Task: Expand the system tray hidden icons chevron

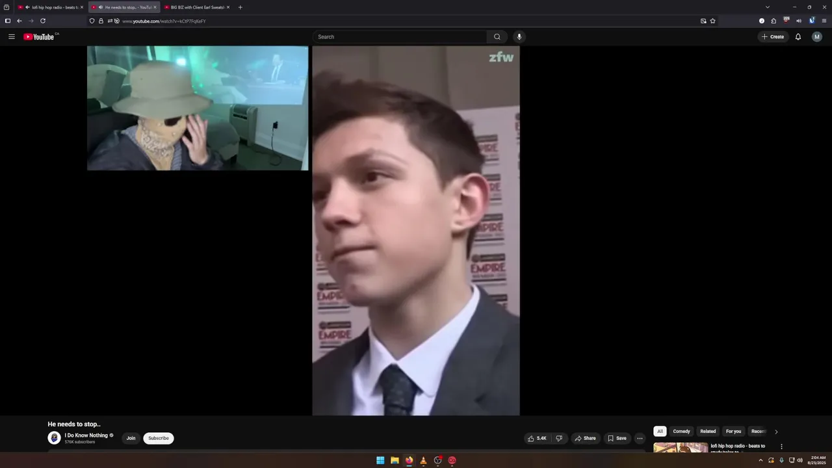Action: pos(760,460)
